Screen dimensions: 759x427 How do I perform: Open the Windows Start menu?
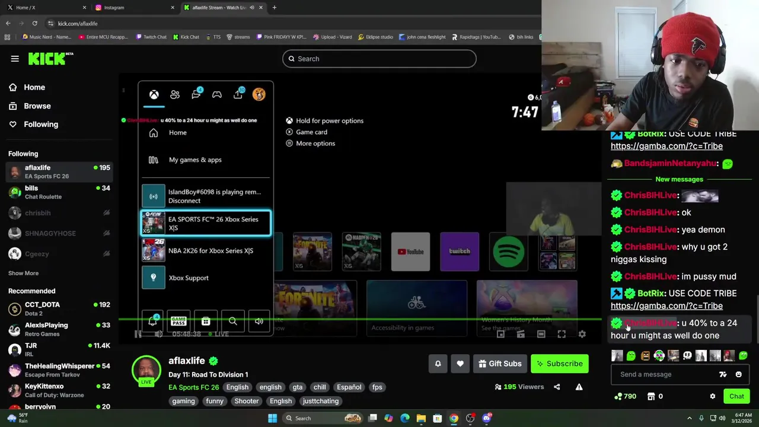tap(272, 418)
